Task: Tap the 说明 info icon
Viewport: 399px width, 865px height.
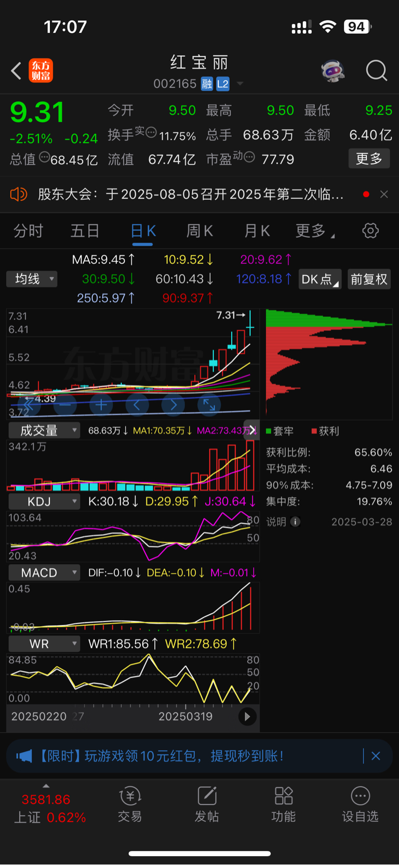Action: (295, 522)
